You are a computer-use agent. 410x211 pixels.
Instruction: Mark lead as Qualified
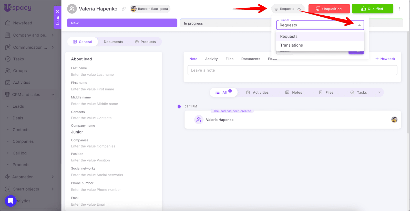coord(372,9)
